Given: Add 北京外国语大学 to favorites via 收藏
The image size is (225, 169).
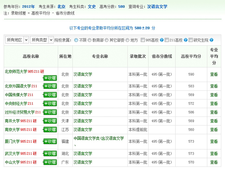Looking at the screenshot, I should tap(50, 86).
